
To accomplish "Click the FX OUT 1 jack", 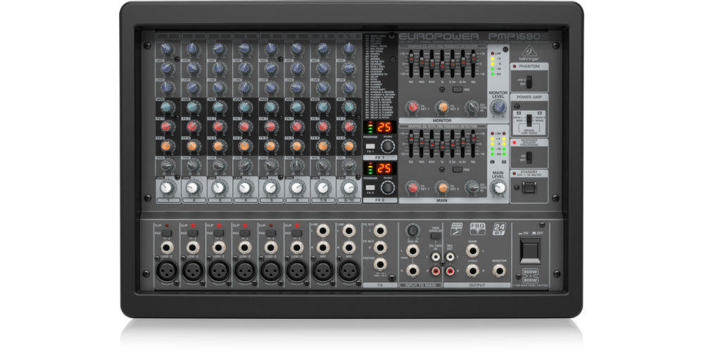I will 380,231.
